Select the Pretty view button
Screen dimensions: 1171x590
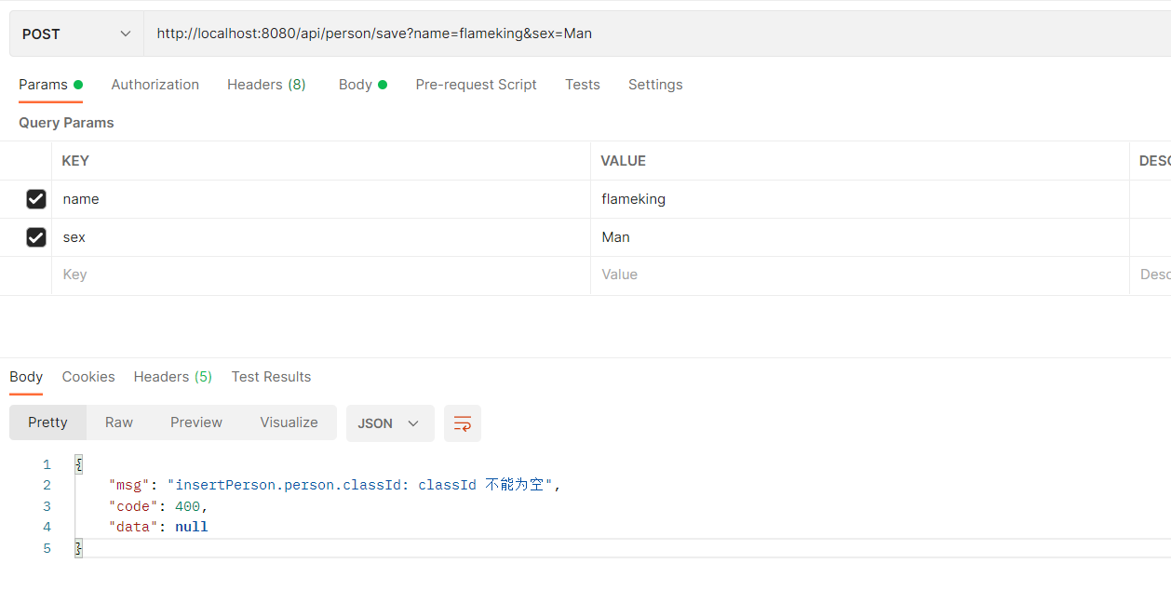(x=47, y=422)
